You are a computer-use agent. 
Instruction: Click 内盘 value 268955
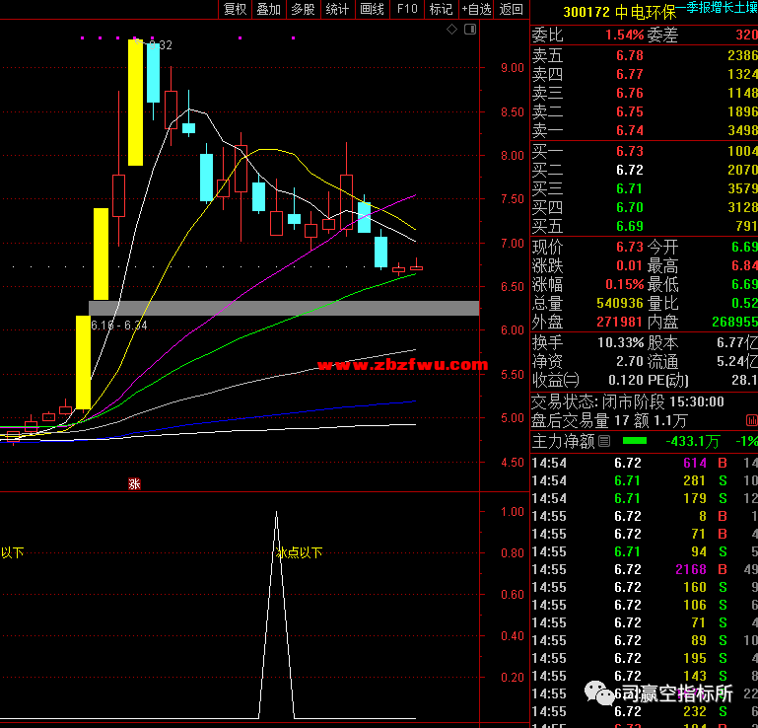click(x=734, y=322)
